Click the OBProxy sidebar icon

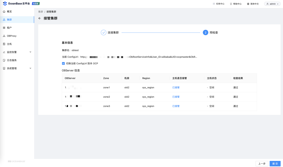[x=4, y=36]
